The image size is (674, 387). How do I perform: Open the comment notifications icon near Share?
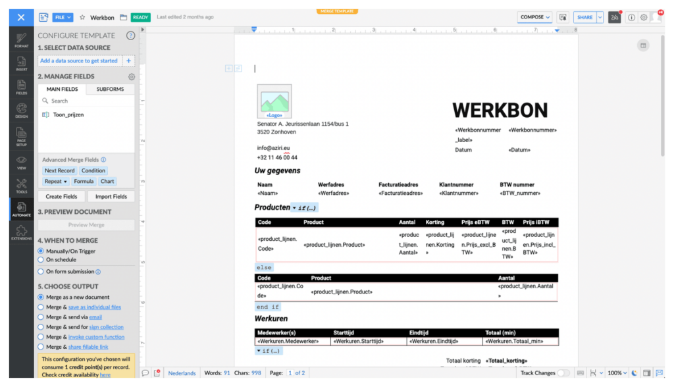pos(562,17)
